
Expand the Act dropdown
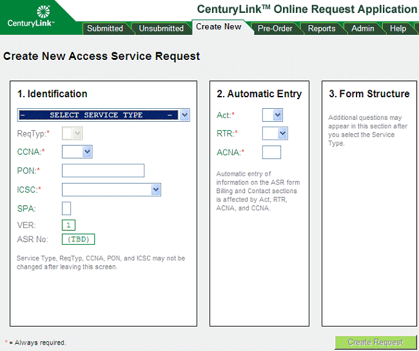click(272, 115)
